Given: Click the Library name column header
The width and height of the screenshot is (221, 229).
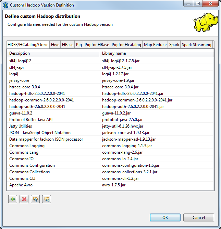Looking at the screenshot, I should 157,53.
